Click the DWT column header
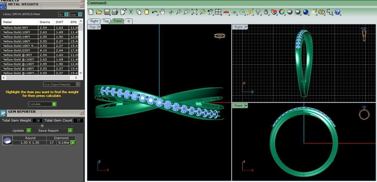The height and width of the screenshot is (182, 377). 61,22
